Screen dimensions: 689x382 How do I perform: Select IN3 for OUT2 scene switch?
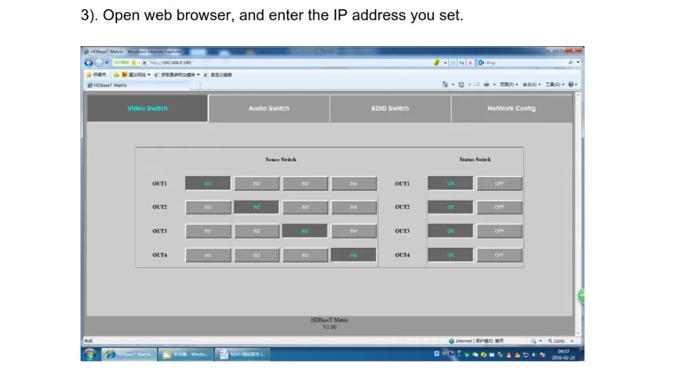[x=305, y=206]
